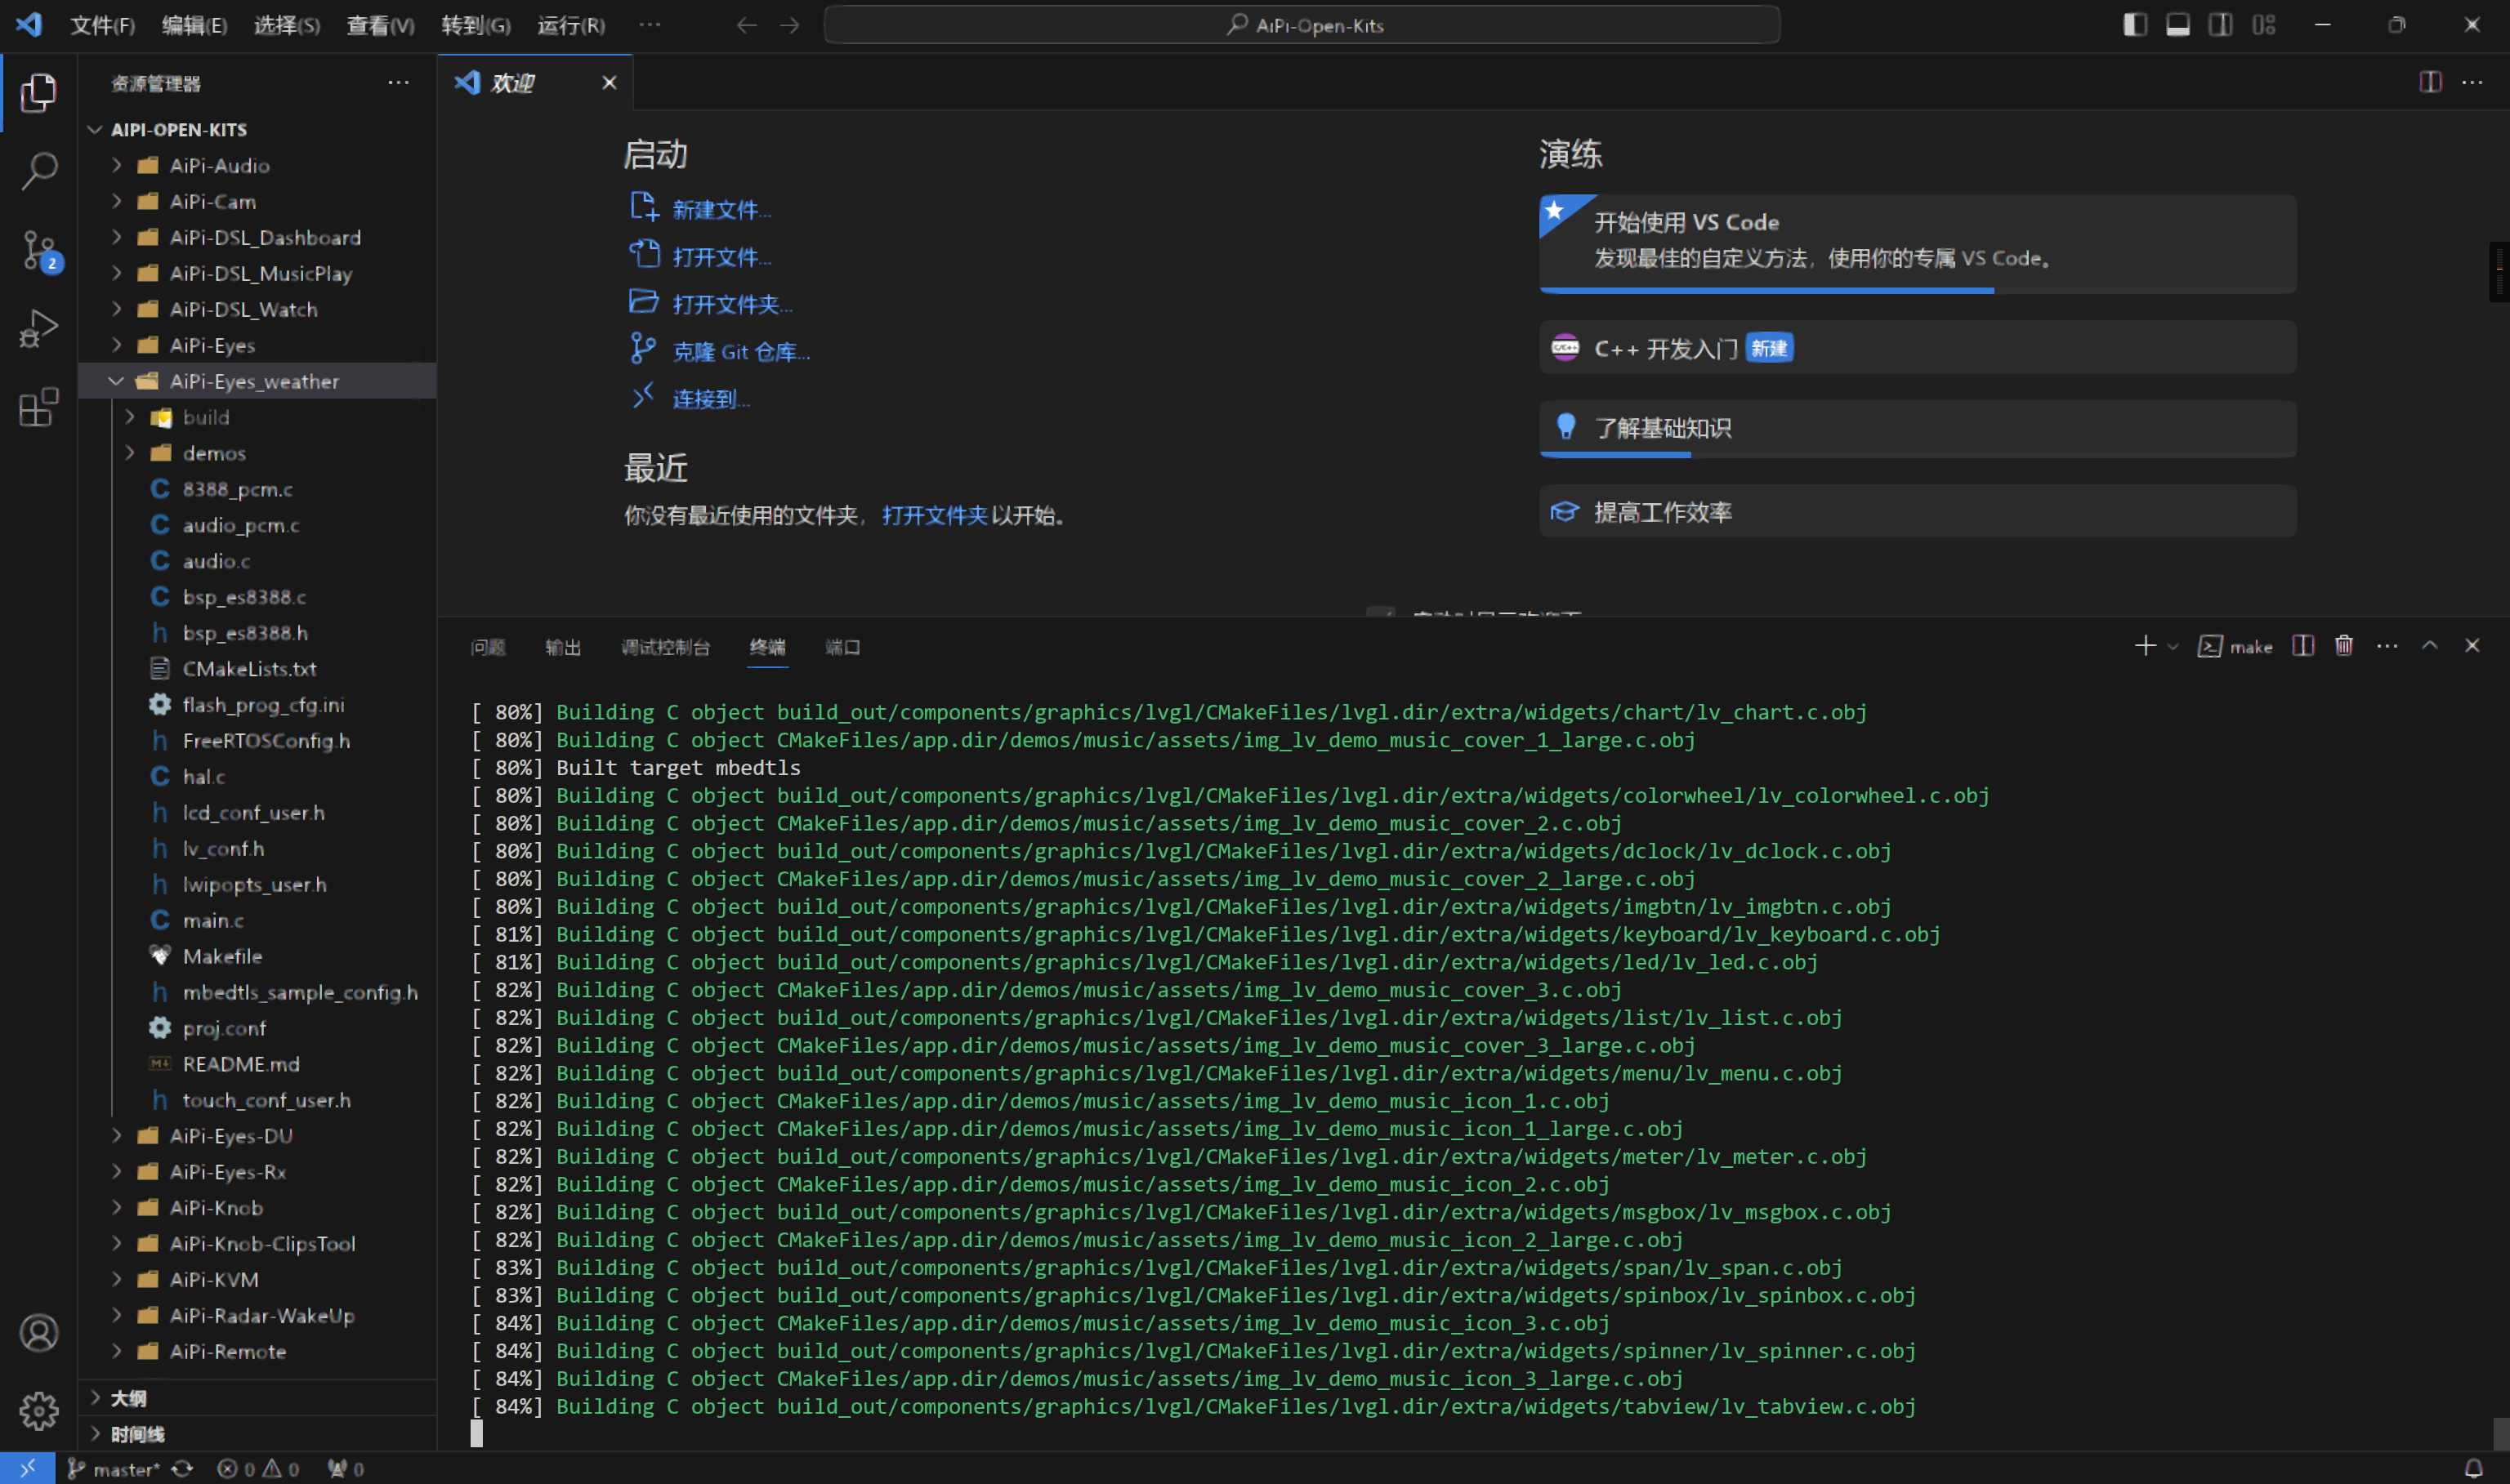Expand the 时间线 timeline section
Image resolution: width=2510 pixels, height=1484 pixels.
pyautogui.click(x=257, y=1434)
